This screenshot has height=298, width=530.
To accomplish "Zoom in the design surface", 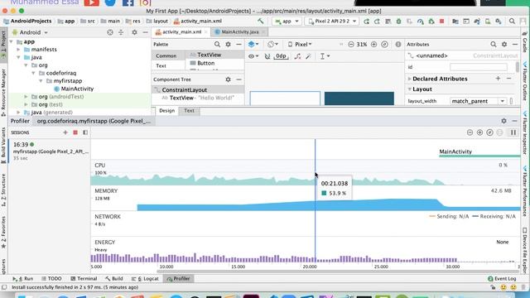I will point(373,44).
